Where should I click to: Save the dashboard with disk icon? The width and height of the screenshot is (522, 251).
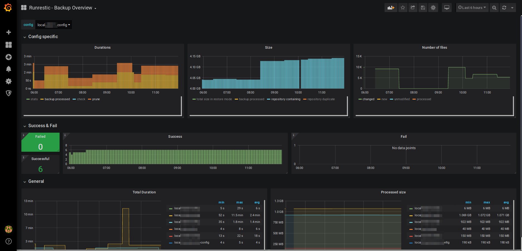pyautogui.click(x=423, y=8)
